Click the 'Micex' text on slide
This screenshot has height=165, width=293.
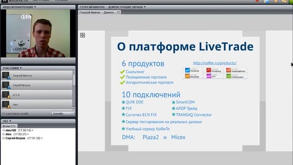pyautogui.click(x=178, y=137)
